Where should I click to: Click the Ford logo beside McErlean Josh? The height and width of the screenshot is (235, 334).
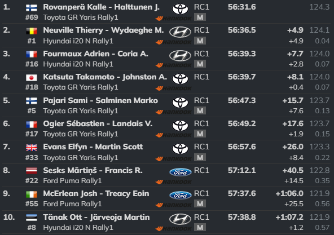[x=181, y=195]
